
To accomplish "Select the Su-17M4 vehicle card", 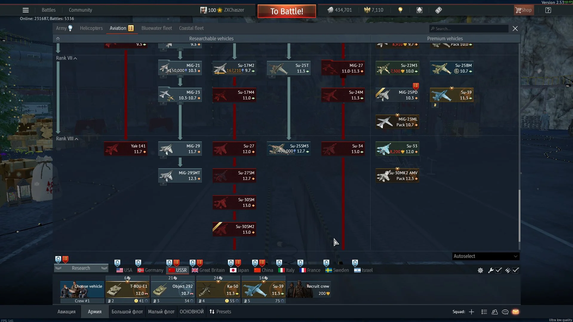I will 234,95.
